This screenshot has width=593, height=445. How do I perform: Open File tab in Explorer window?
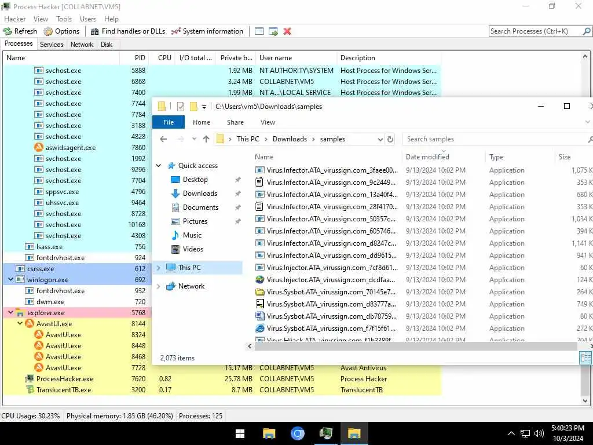pos(169,122)
